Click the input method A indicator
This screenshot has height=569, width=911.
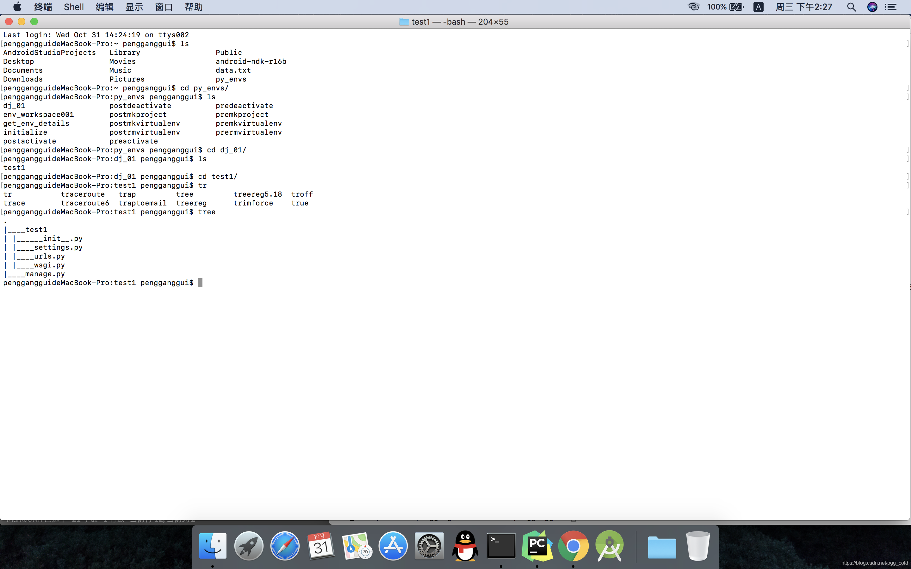click(x=758, y=7)
